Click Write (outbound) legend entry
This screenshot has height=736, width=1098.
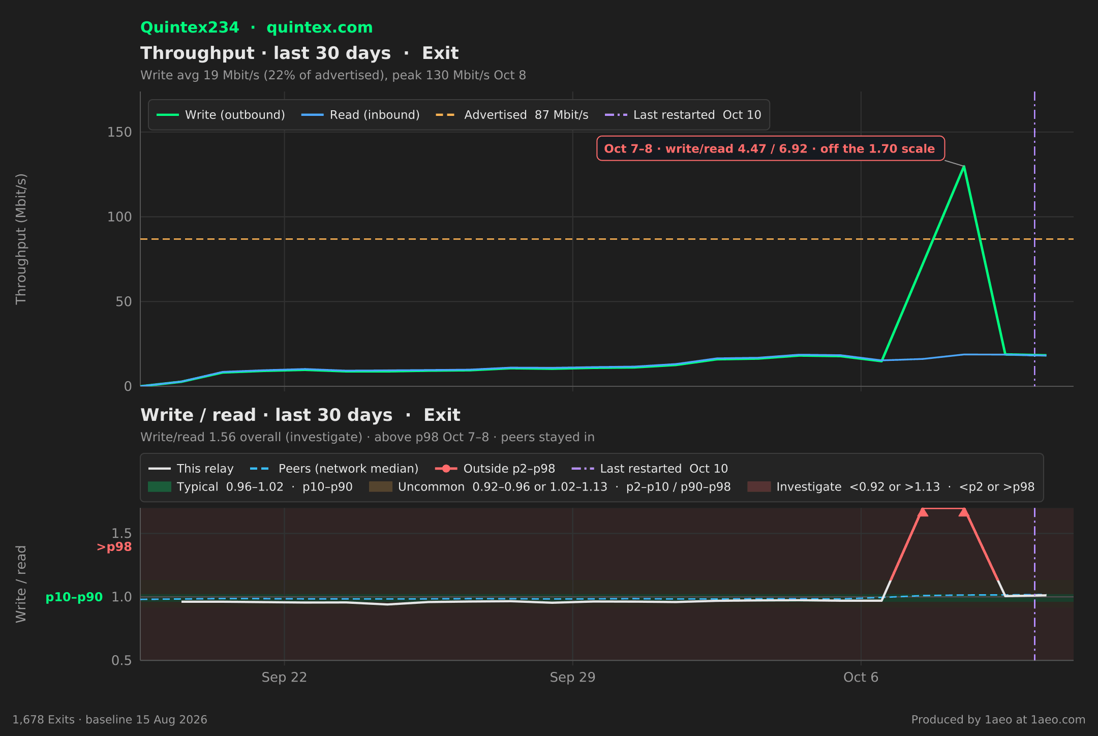221,115
